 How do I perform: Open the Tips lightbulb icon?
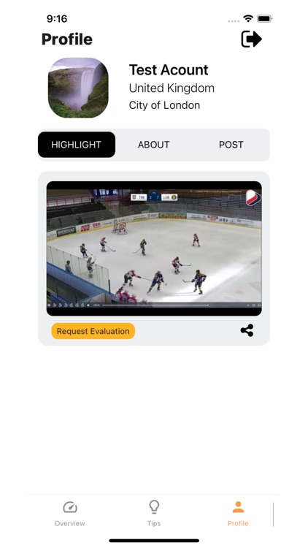tap(154, 506)
